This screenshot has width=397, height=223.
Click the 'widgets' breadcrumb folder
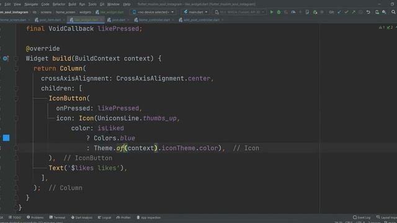[x=86, y=12]
